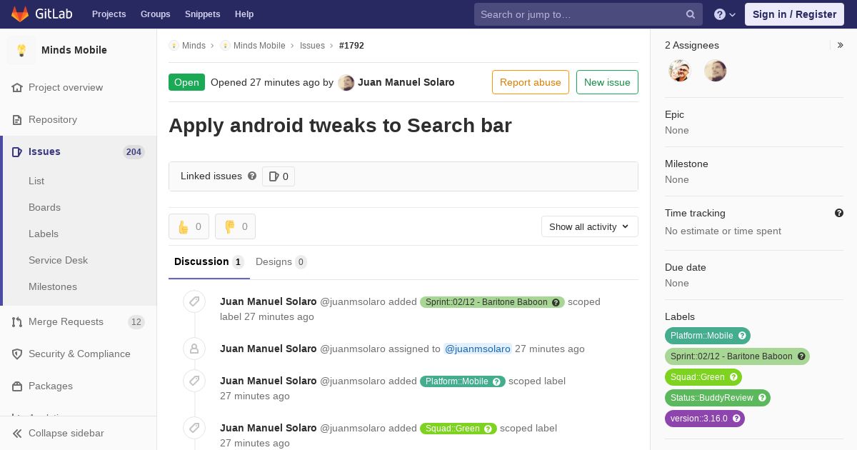Click author avatar next to Juan Manuel Solaro
The width and height of the screenshot is (857, 450).
pyautogui.click(x=346, y=82)
